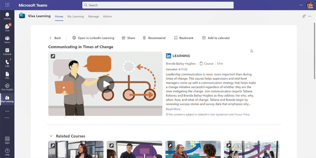Image resolution: width=316 pixels, height=158 pixels.
Task: Open Files in the left sidebar
Action: pyautogui.click(x=7, y=75)
